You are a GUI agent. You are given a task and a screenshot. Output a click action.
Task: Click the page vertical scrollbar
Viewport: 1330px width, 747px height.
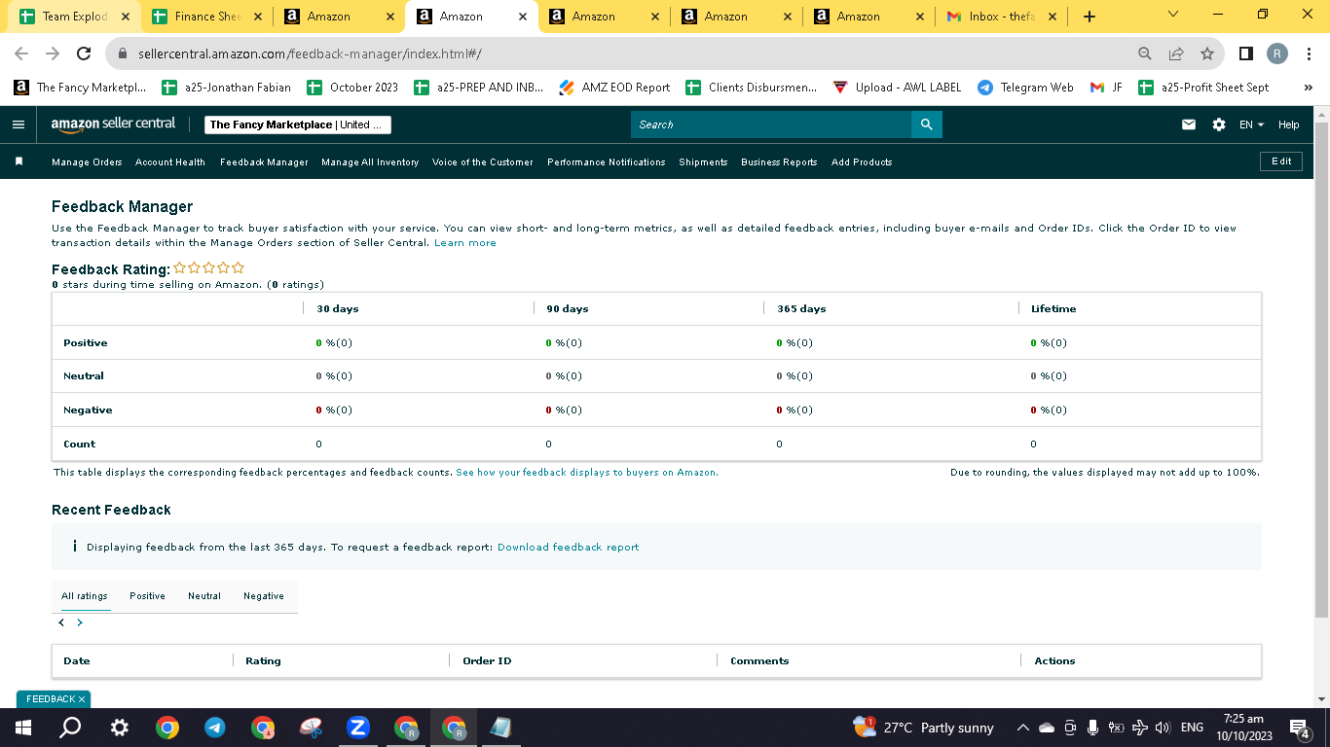coord(1321,370)
